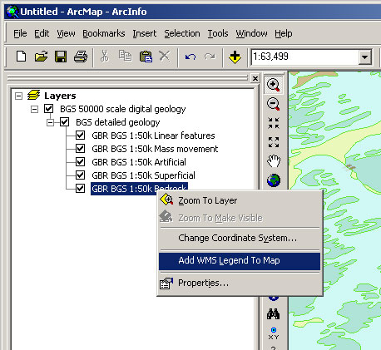
Task: Click the Add Data yellow plus icon
Action: click(x=235, y=57)
